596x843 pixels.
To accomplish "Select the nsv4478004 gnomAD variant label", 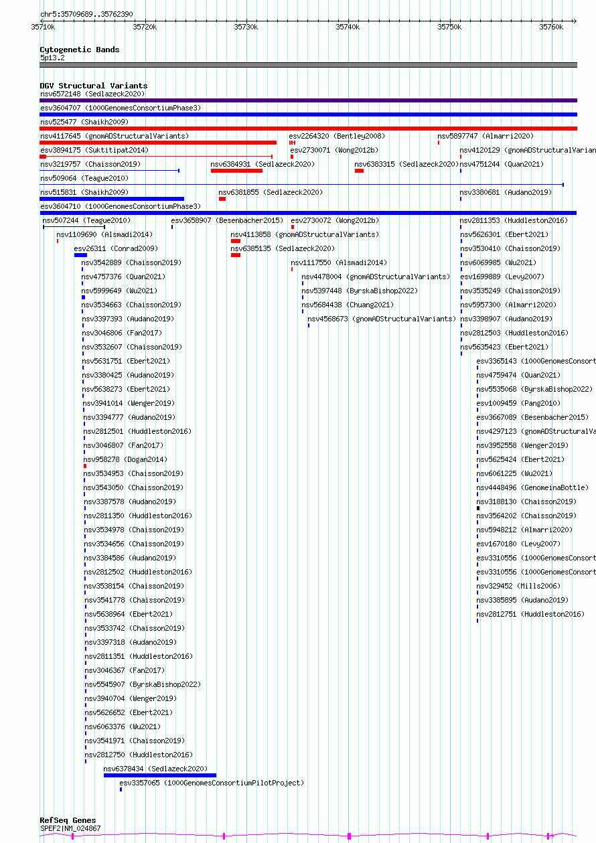I will pyautogui.click(x=376, y=277).
